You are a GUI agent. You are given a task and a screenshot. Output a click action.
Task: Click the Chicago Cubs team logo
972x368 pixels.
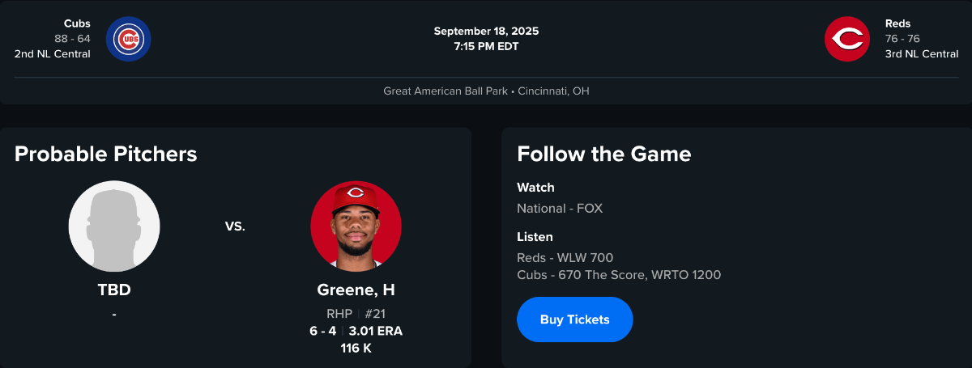(128, 39)
